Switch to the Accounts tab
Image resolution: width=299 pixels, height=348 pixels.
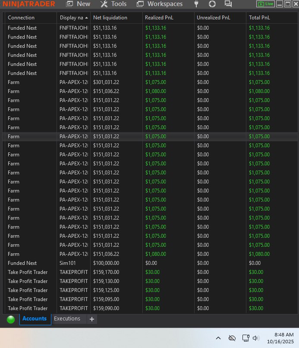(x=35, y=319)
